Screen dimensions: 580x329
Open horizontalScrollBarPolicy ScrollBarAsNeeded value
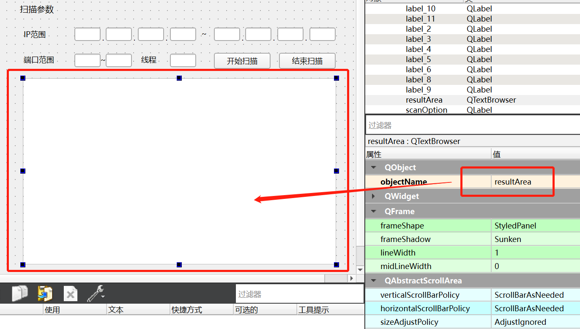536,308
